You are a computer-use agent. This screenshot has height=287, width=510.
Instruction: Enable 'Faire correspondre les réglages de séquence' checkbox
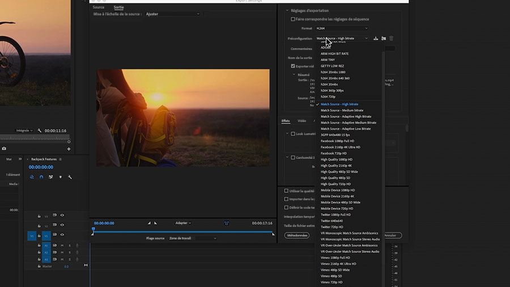pos(293,19)
